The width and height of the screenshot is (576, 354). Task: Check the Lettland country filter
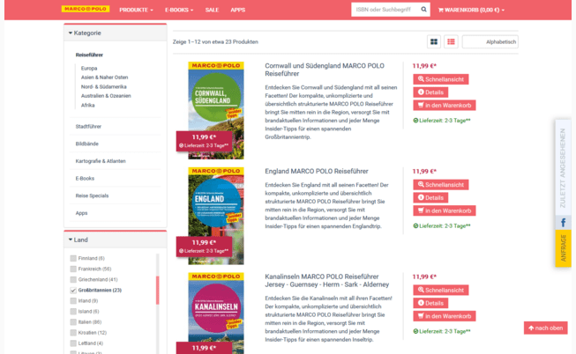click(x=73, y=343)
